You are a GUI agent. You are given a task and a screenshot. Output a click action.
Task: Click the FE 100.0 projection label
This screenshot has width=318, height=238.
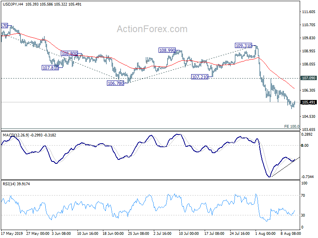point(292,126)
